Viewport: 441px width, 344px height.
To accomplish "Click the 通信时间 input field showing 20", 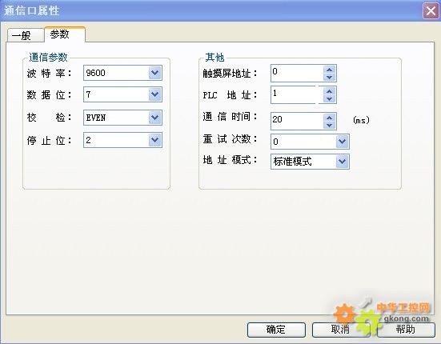I will pos(297,121).
